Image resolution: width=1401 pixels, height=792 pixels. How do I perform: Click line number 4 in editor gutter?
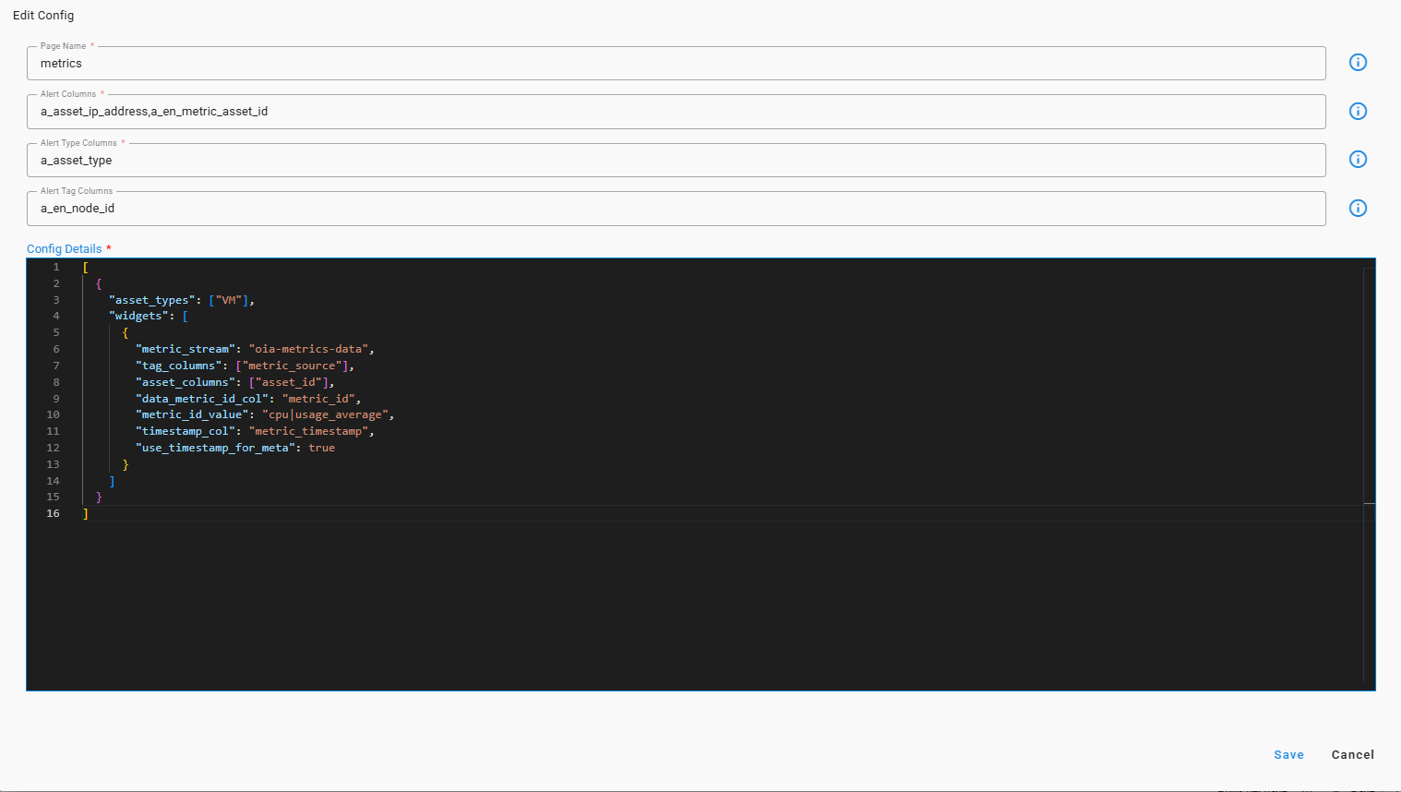pyautogui.click(x=55, y=316)
